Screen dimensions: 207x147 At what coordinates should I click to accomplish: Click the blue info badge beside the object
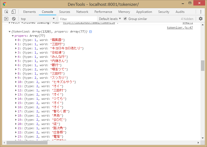click(x=90, y=31)
